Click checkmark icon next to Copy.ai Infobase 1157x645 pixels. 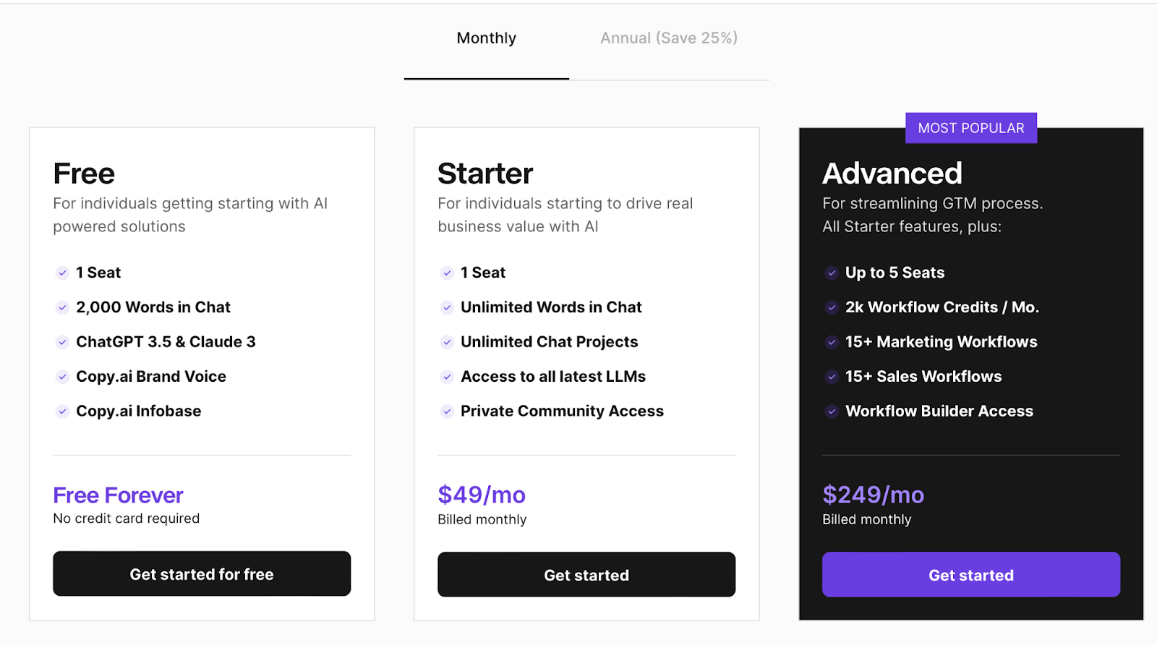62,411
